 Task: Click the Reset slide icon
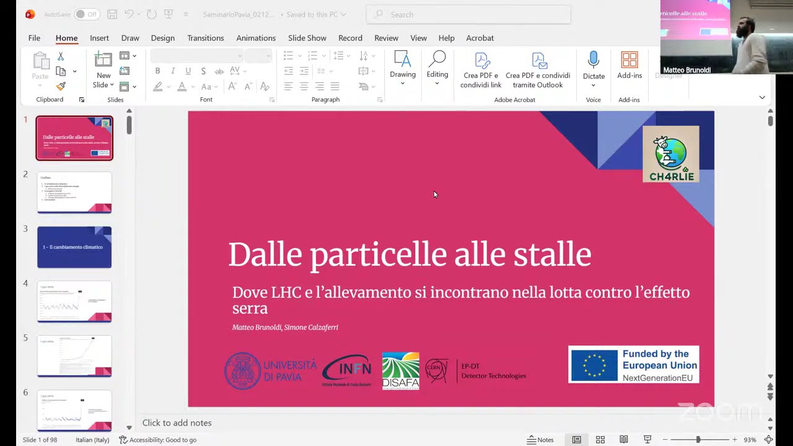click(x=125, y=71)
